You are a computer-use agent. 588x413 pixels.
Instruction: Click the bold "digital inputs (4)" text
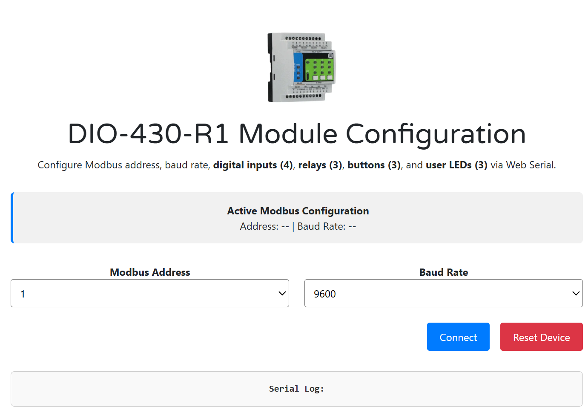(x=252, y=165)
